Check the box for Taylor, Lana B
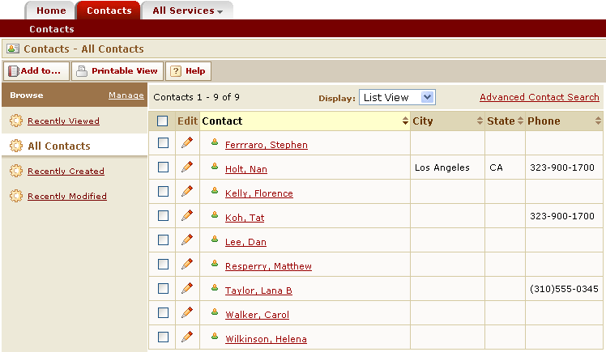This screenshot has height=352, width=606. pyautogui.click(x=163, y=289)
